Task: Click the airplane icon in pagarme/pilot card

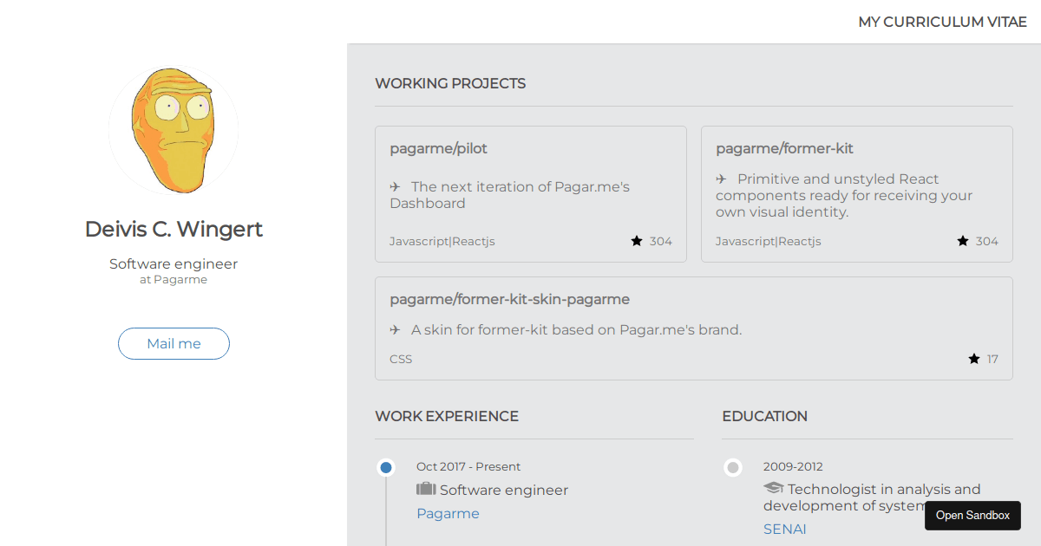Action: pyautogui.click(x=396, y=187)
